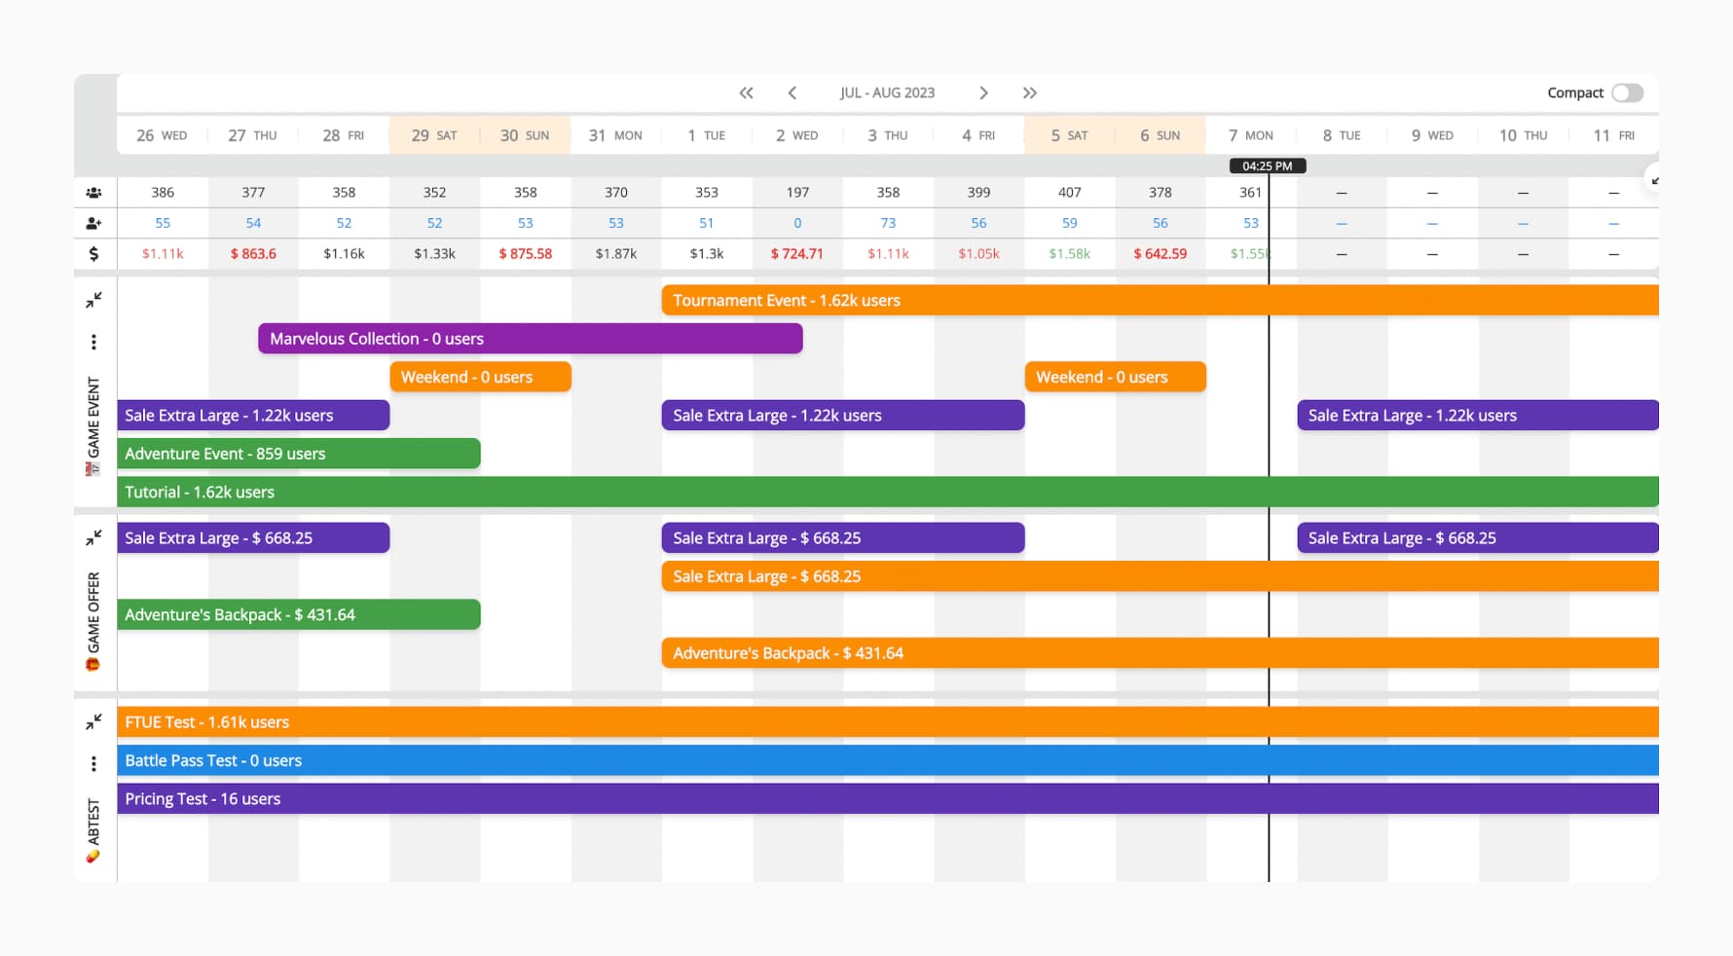Viewport: 1733px width, 956px height.
Task: Click the rewind double arrow navigation icon
Action: pos(746,92)
